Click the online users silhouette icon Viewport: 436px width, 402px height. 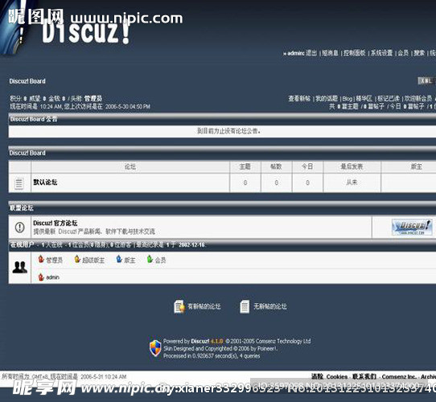20,267
